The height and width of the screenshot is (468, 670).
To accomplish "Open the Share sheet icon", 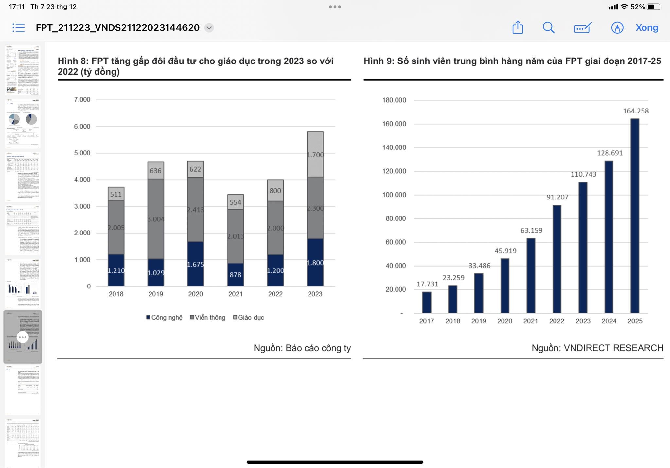I will [518, 27].
